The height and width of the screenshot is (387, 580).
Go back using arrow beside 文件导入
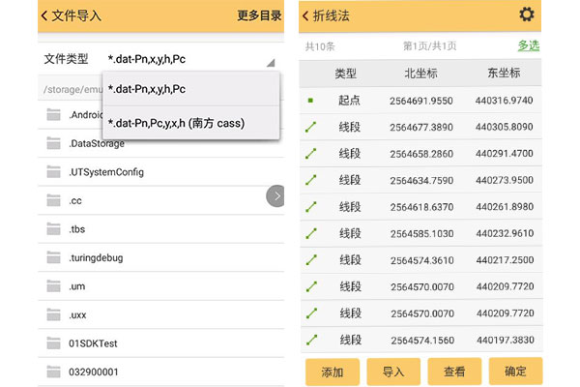[x=45, y=15]
